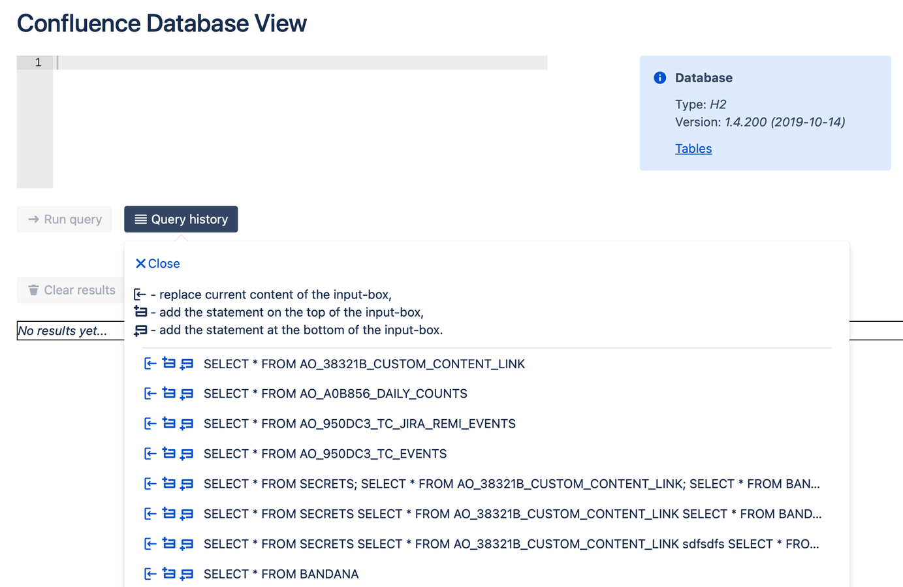The width and height of the screenshot is (903, 587).
Task: Close the query history panel
Action: pos(157,263)
